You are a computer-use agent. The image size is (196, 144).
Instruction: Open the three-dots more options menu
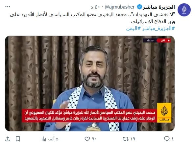tap(8, 7)
